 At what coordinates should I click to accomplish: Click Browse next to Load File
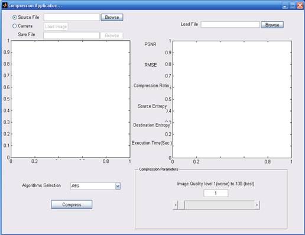tap(272, 25)
